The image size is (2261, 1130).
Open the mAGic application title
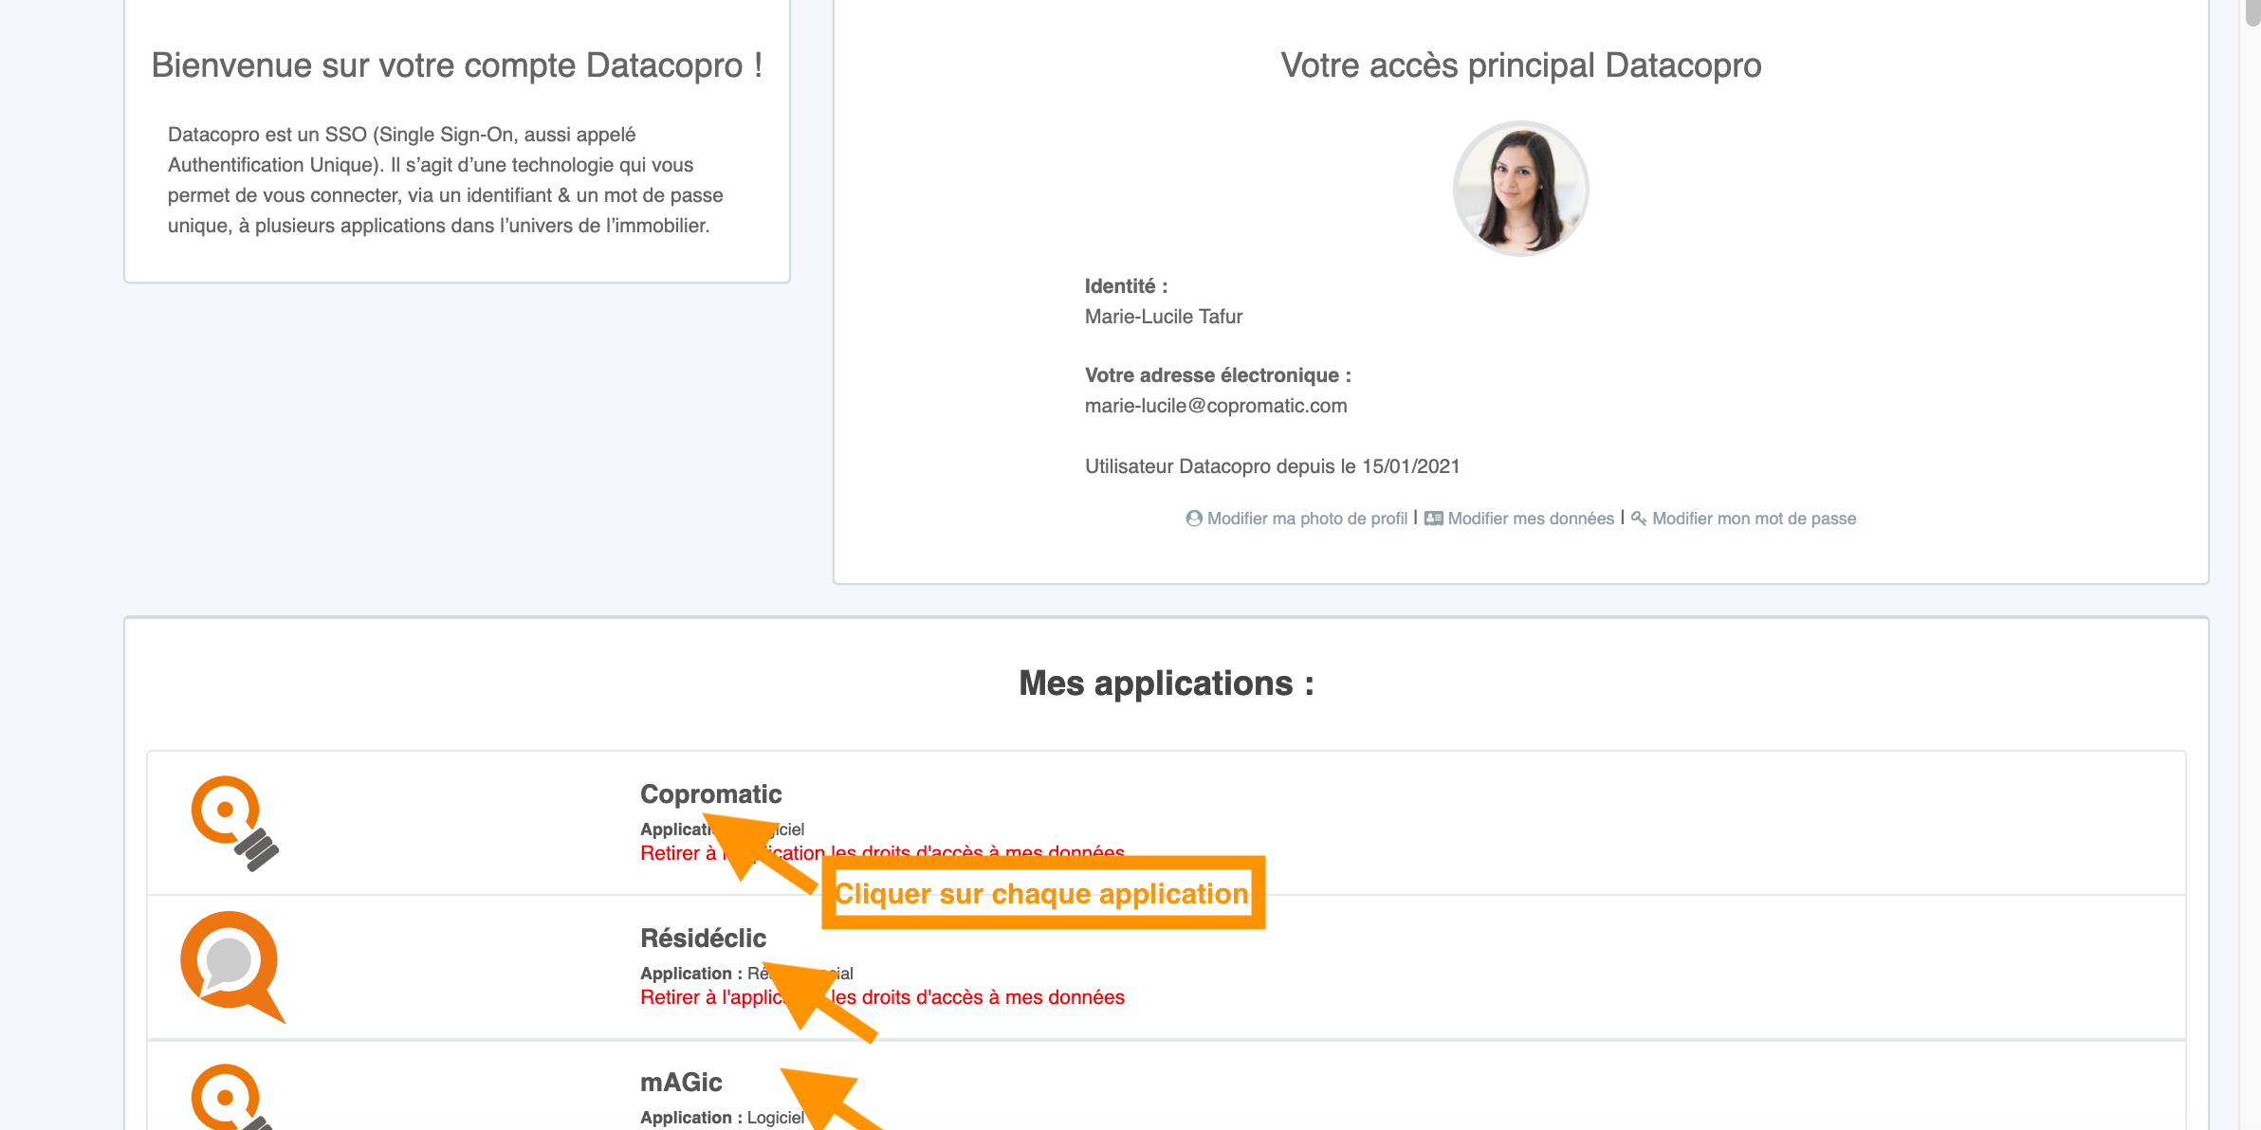[x=681, y=1083]
